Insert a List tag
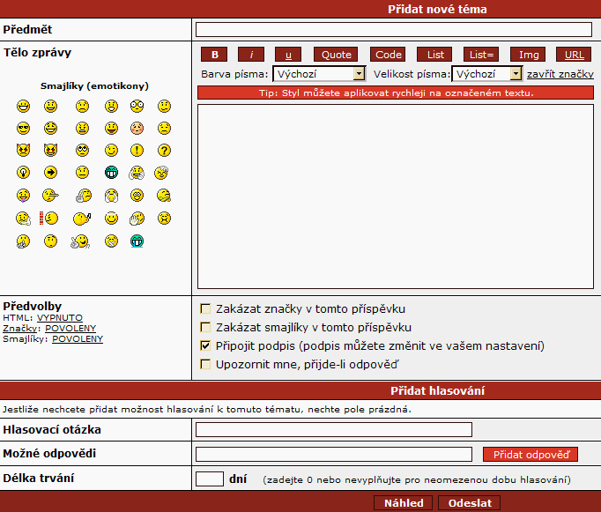This screenshot has width=601, height=512. (434, 55)
